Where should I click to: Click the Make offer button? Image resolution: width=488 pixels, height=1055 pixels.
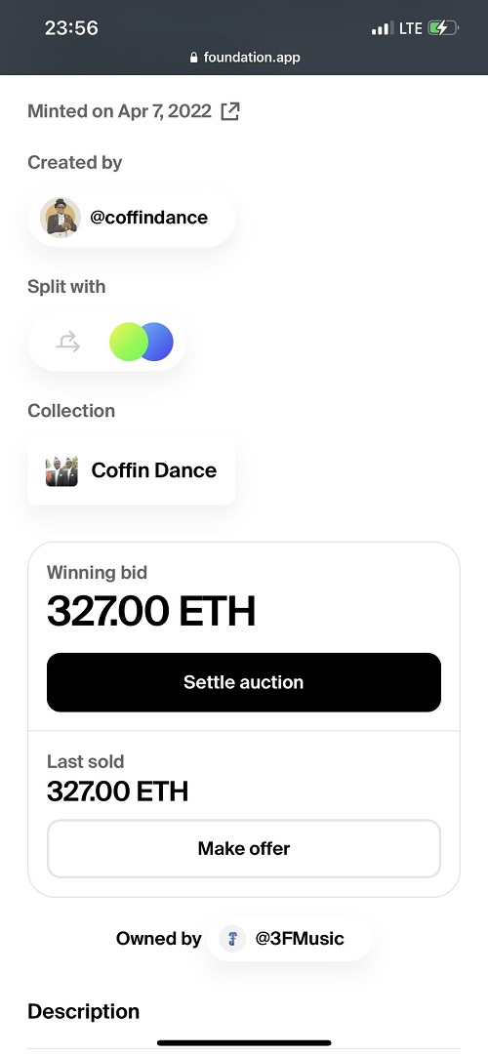point(244,848)
